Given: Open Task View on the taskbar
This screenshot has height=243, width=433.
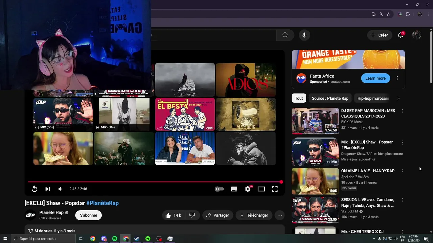Looking at the screenshot, I should [81, 239].
